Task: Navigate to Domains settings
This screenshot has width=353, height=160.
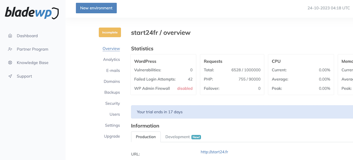Action: [x=112, y=81]
